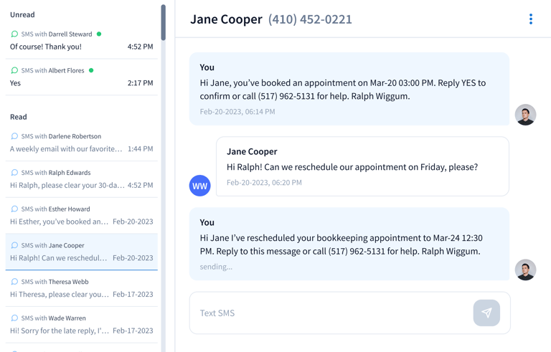551x352 pixels.
Task: Open the SMS conversation with Theresa Webb
Action: [x=81, y=288]
